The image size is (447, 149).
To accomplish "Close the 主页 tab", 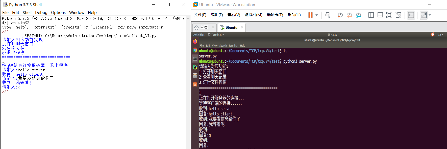I will 213,27.
